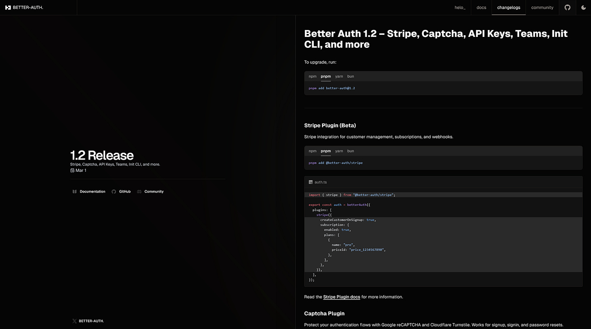Click the auth.ts file icon
591x329 pixels.
pyautogui.click(x=311, y=182)
